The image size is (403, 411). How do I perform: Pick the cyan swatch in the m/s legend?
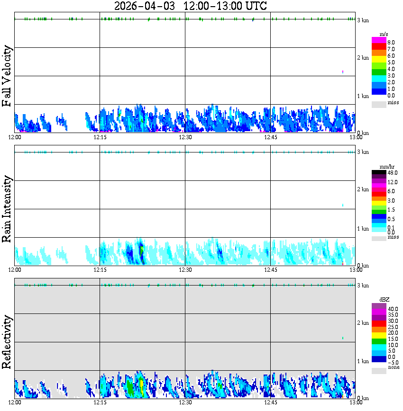[x=379, y=79]
